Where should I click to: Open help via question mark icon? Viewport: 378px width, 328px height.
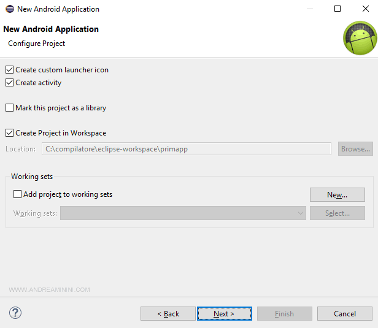point(15,313)
